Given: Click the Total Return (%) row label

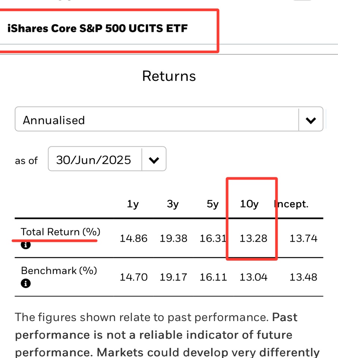Looking at the screenshot, I should click(x=60, y=232).
